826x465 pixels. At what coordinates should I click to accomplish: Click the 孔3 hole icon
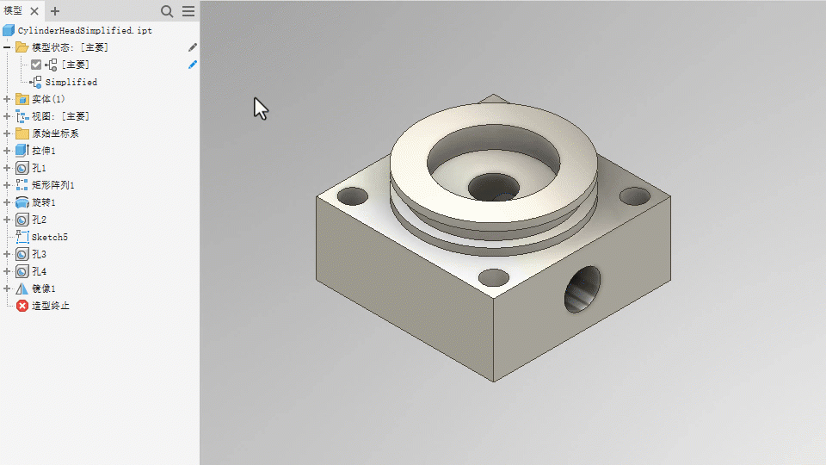tap(22, 254)
